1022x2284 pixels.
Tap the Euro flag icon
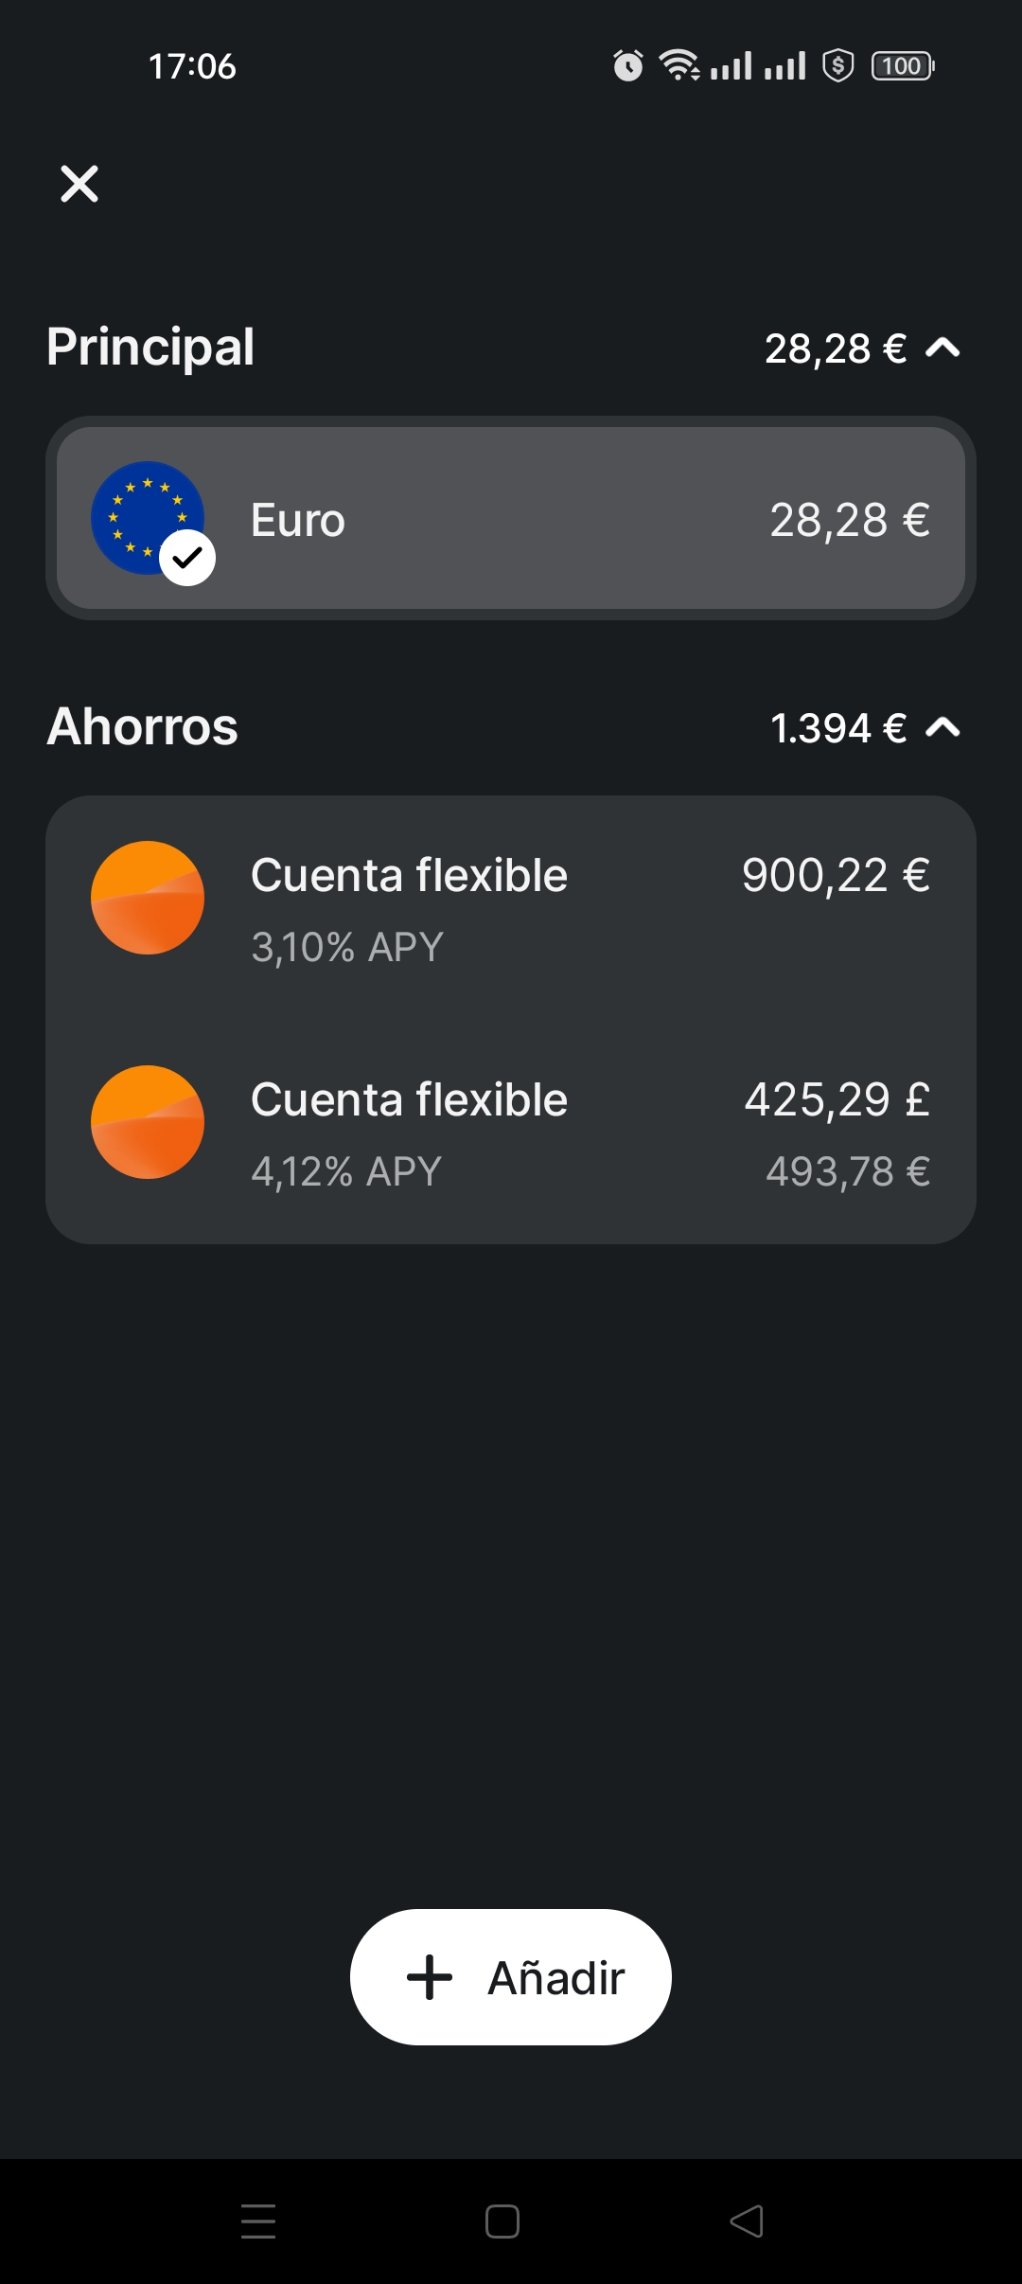[142, 513]
